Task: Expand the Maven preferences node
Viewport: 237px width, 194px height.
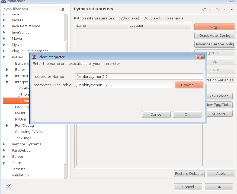Action: point(4,39)
